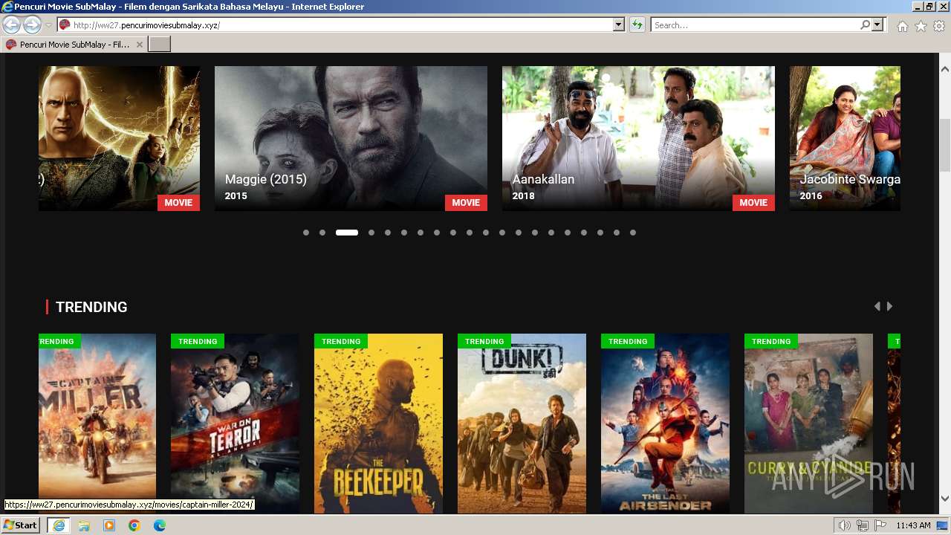
Task: Go to the second carousel pagination dot
Action: tap(322, 233)
